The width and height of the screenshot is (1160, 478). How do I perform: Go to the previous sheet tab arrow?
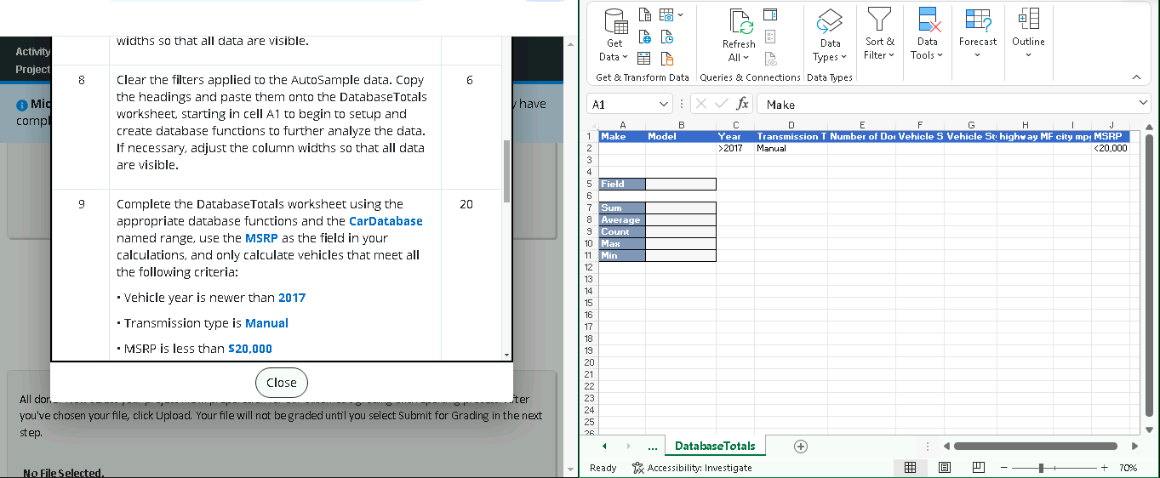tap(604, 447)
